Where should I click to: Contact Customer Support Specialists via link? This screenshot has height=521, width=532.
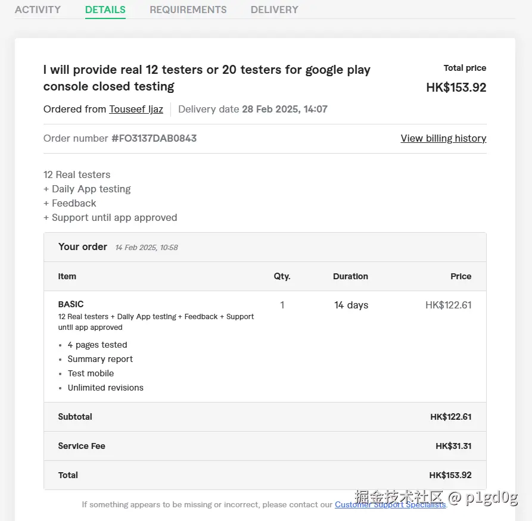(x=390, y=504)
